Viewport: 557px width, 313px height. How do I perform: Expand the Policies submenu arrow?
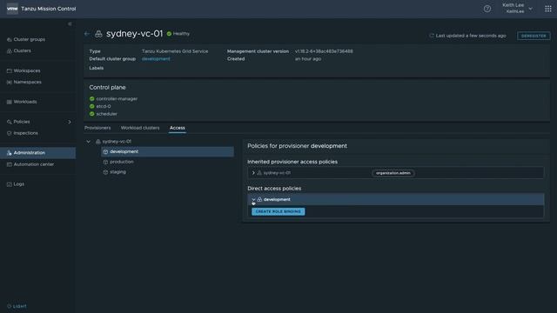pos(70,122)
